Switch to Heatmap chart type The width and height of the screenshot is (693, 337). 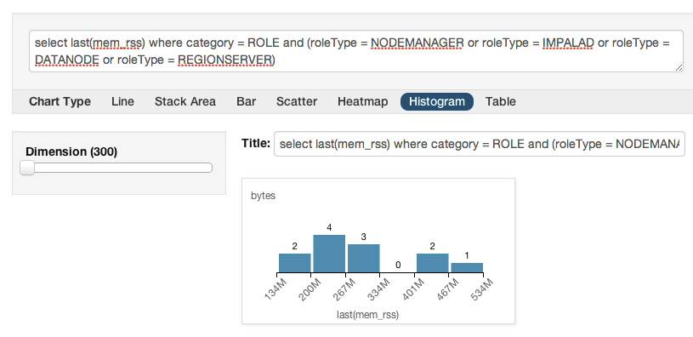(362, 101)
